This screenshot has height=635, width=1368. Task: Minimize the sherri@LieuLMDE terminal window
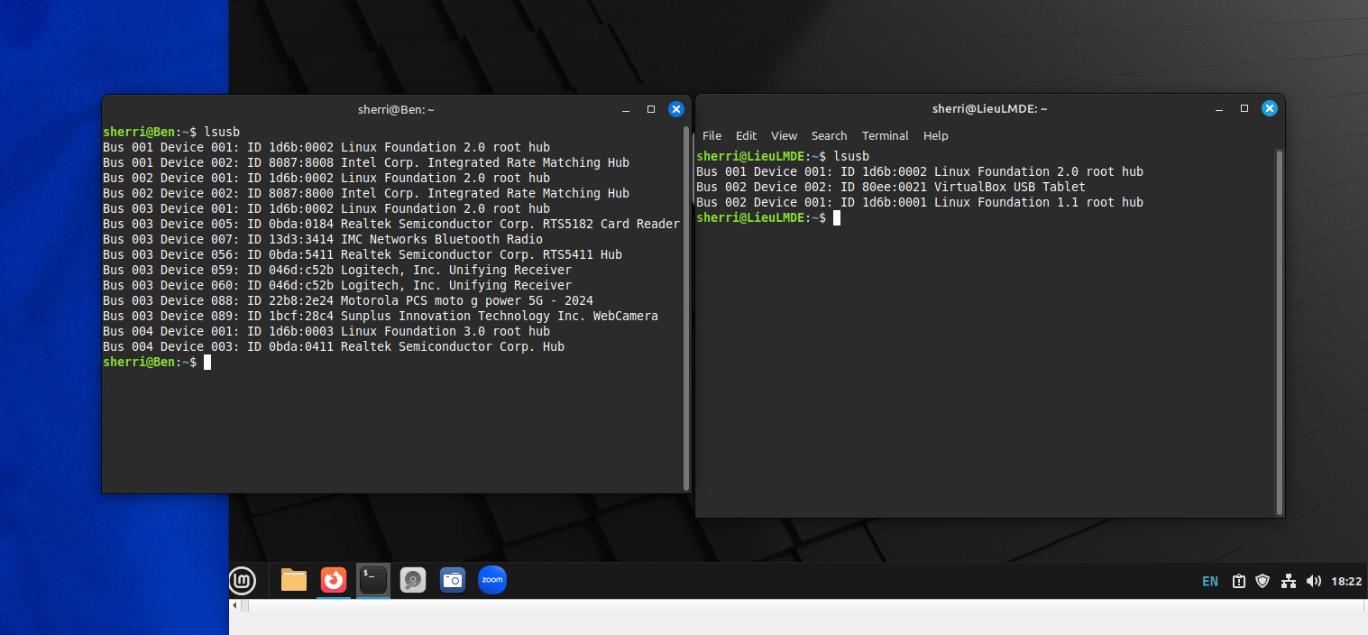[x=1219, y=108]
